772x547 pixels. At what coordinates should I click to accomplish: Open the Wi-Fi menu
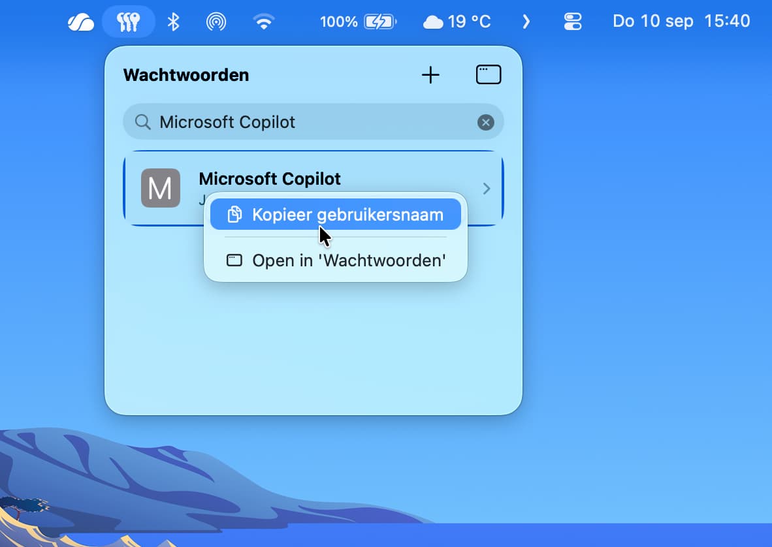click(264, 22)
